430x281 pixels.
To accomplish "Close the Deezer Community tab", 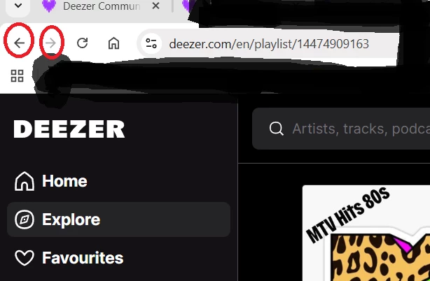I will coord(155,6).
